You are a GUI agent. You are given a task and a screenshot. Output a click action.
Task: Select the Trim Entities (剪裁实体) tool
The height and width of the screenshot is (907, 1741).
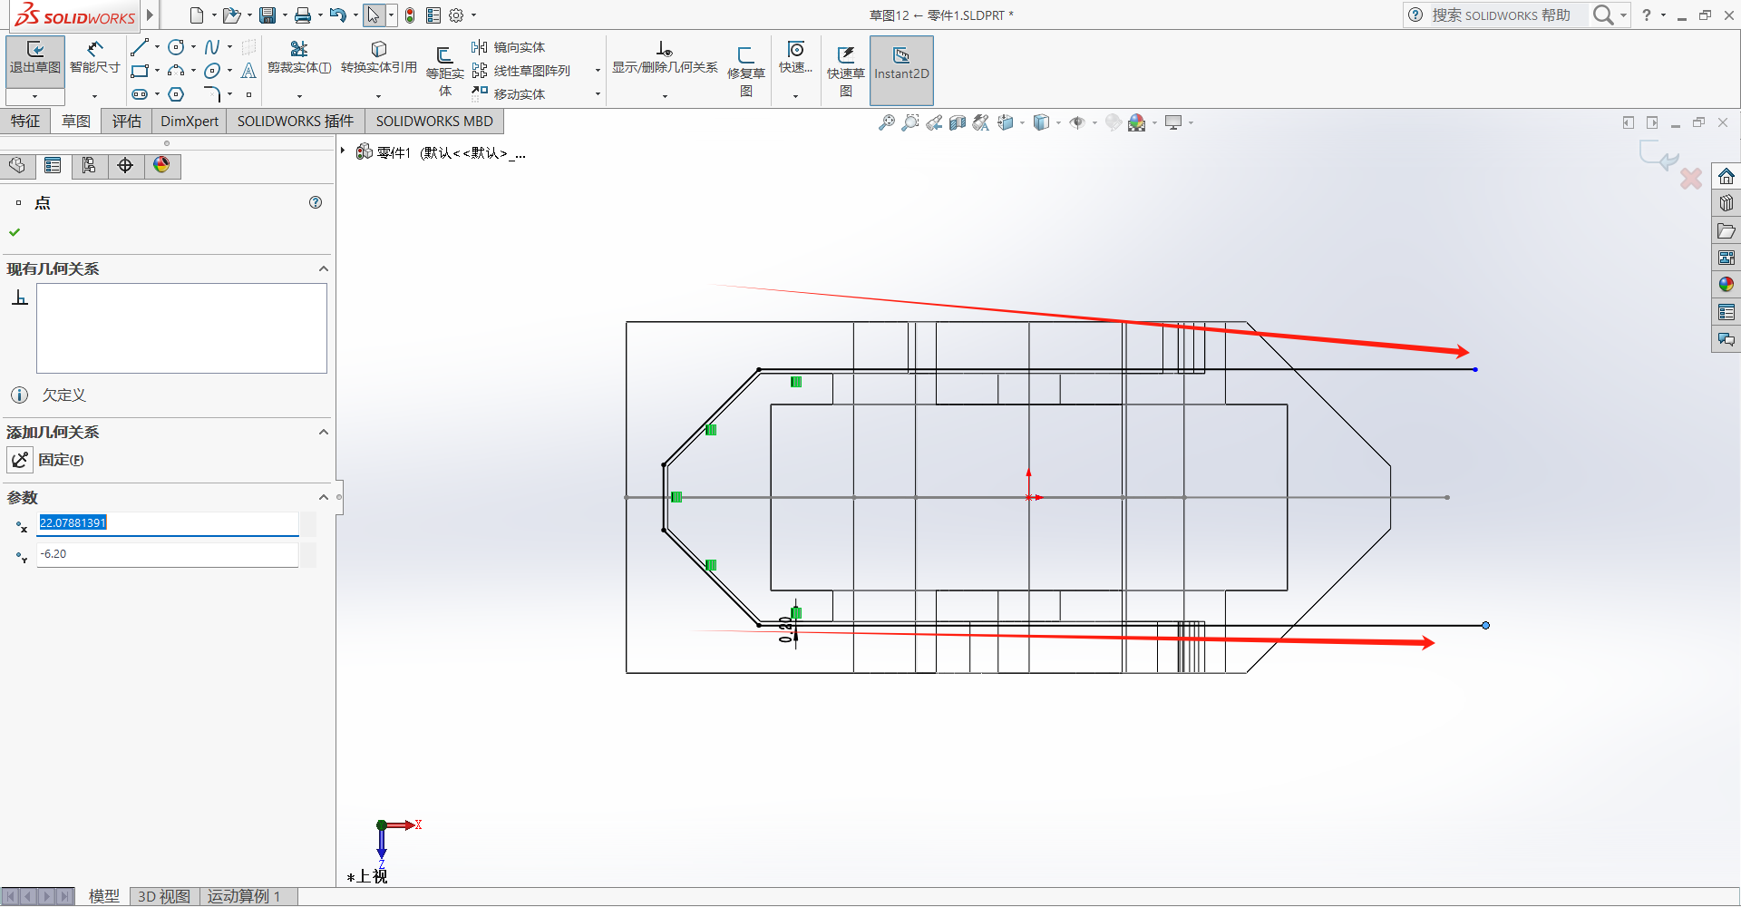click(298, 57)
